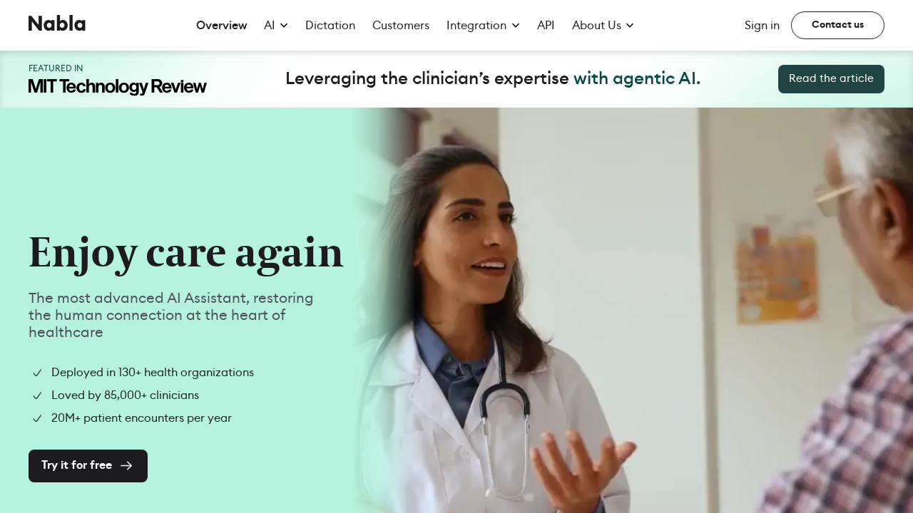Click the Enjoy care again heading
The width and height of the screenshot is (913, 513).
[x=186, y=254]
